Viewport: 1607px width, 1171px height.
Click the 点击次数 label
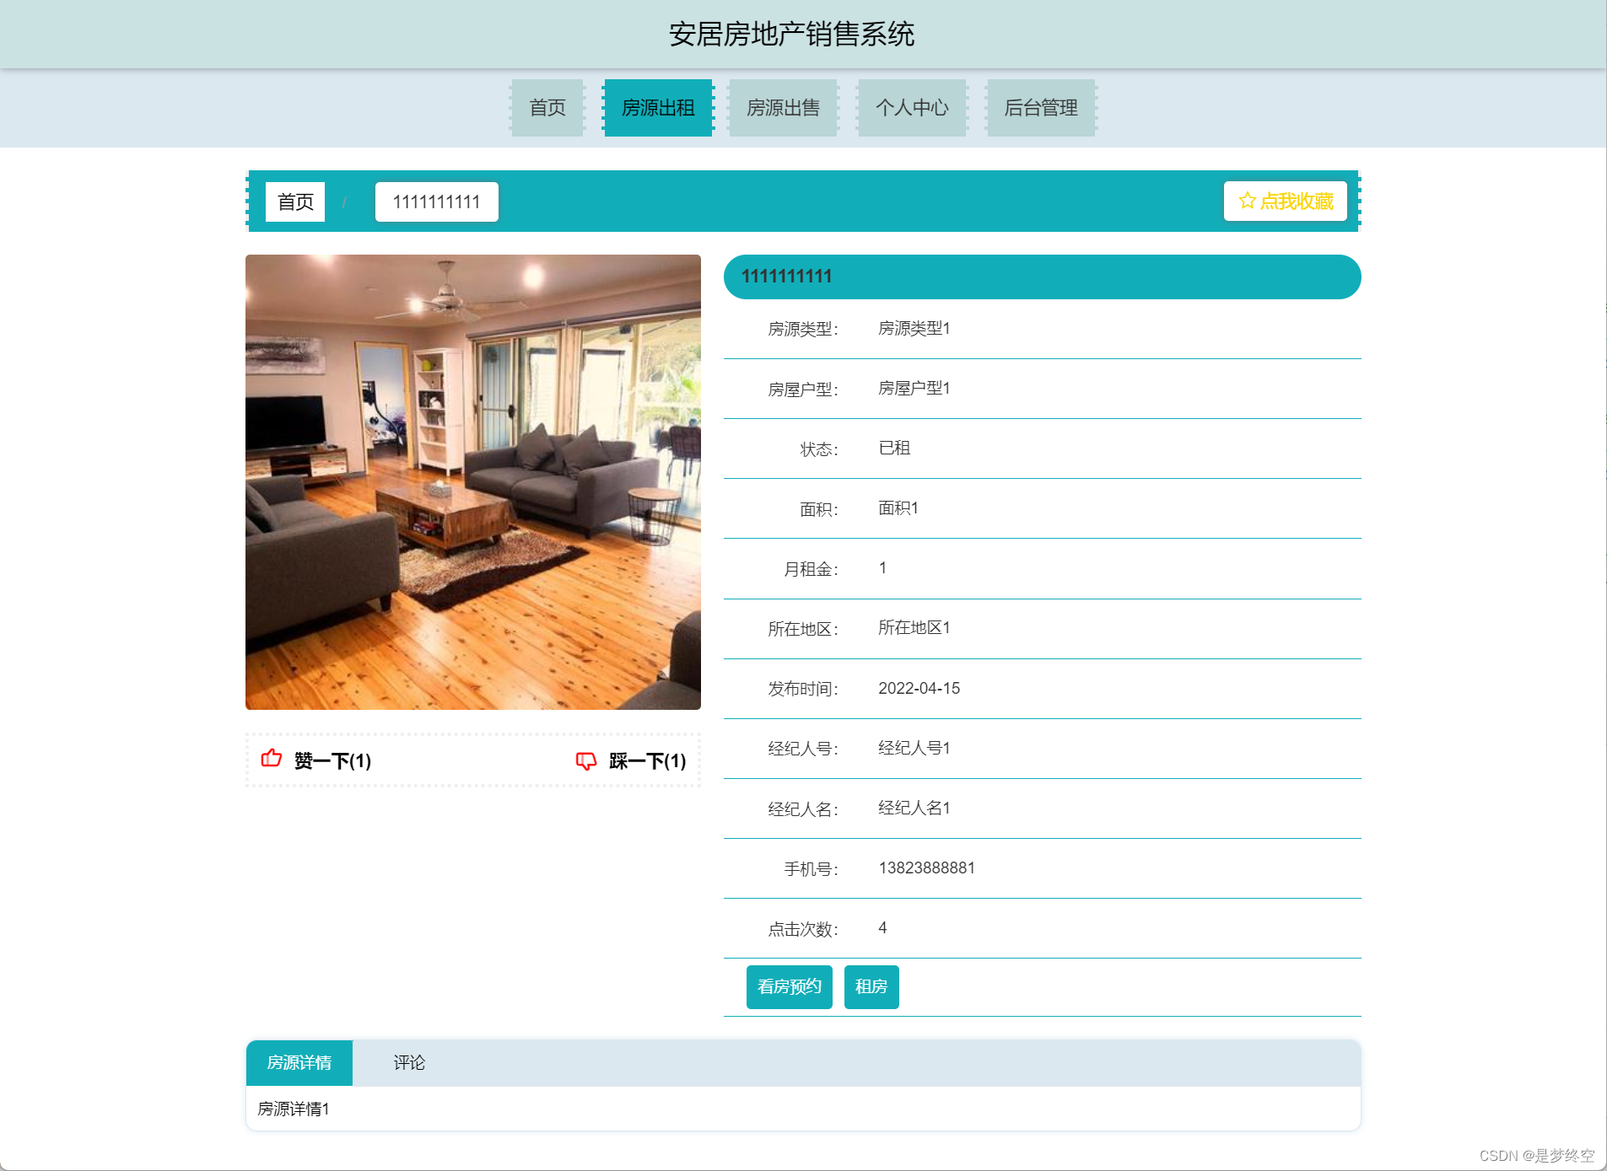803,929
